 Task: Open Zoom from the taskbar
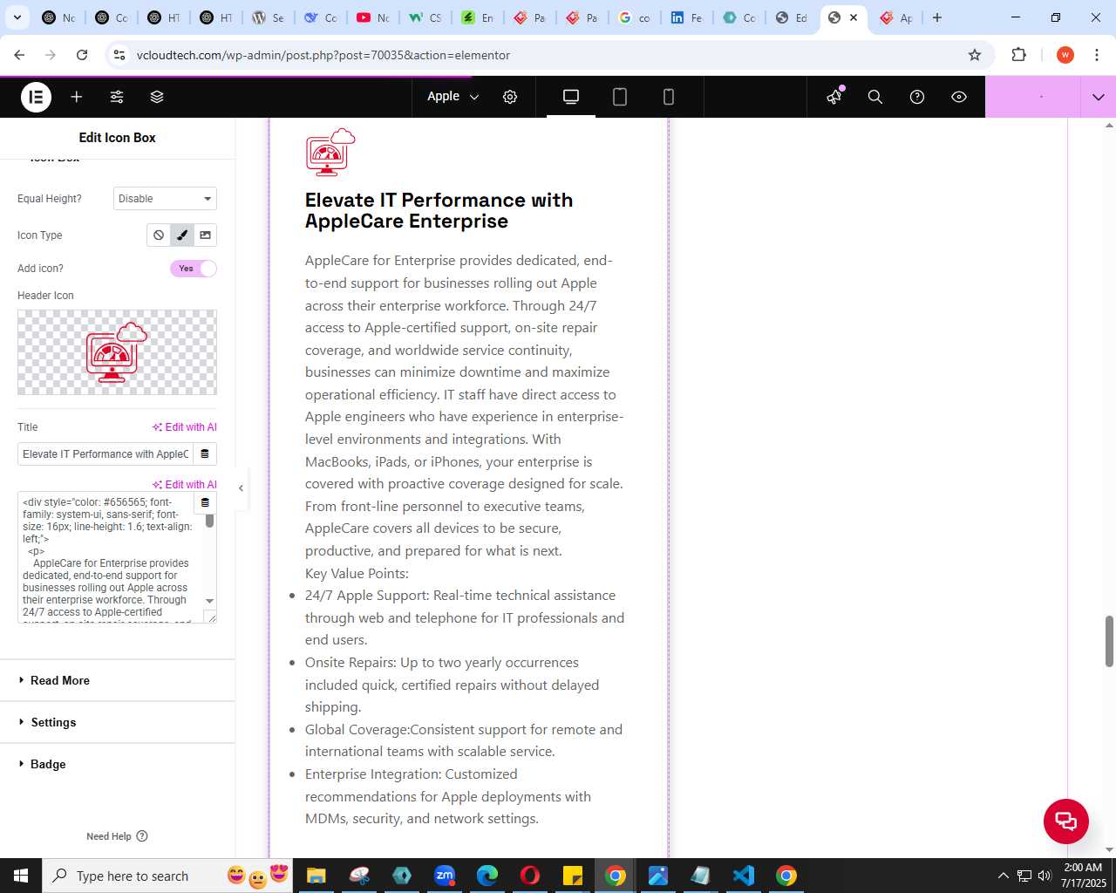tap(445, 876)
